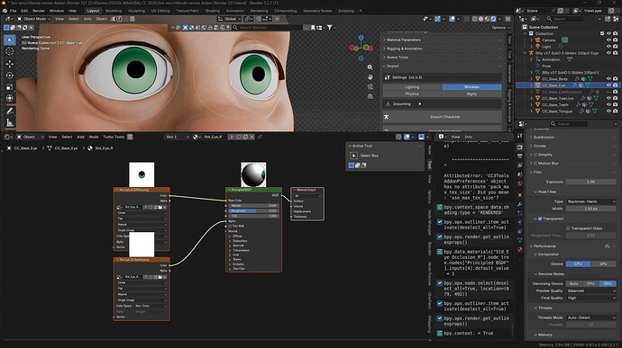The height and width of the screenshot is (348, 622).
Task: Select the Std_Eye_R_Diffuse image texture node preview
Action: click(142, 174)
